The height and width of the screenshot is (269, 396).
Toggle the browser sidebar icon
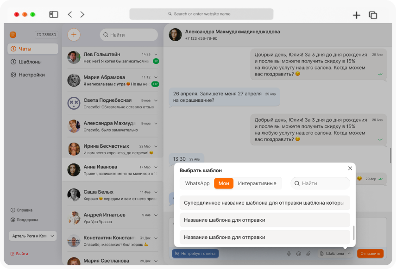pos(54,14)
